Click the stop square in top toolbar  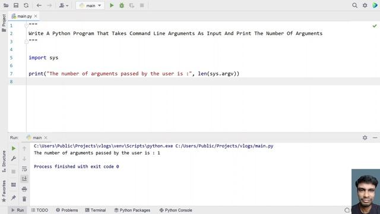[142, 5]
